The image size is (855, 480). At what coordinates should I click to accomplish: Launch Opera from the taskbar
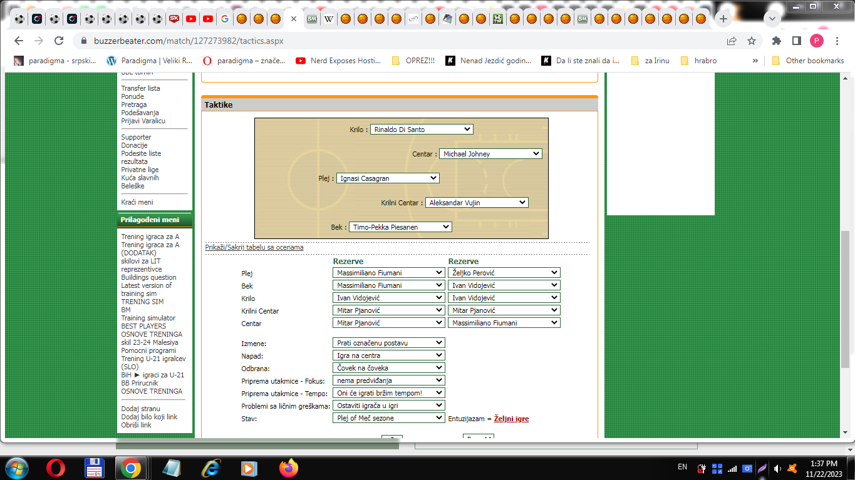[x=56, y=467]
